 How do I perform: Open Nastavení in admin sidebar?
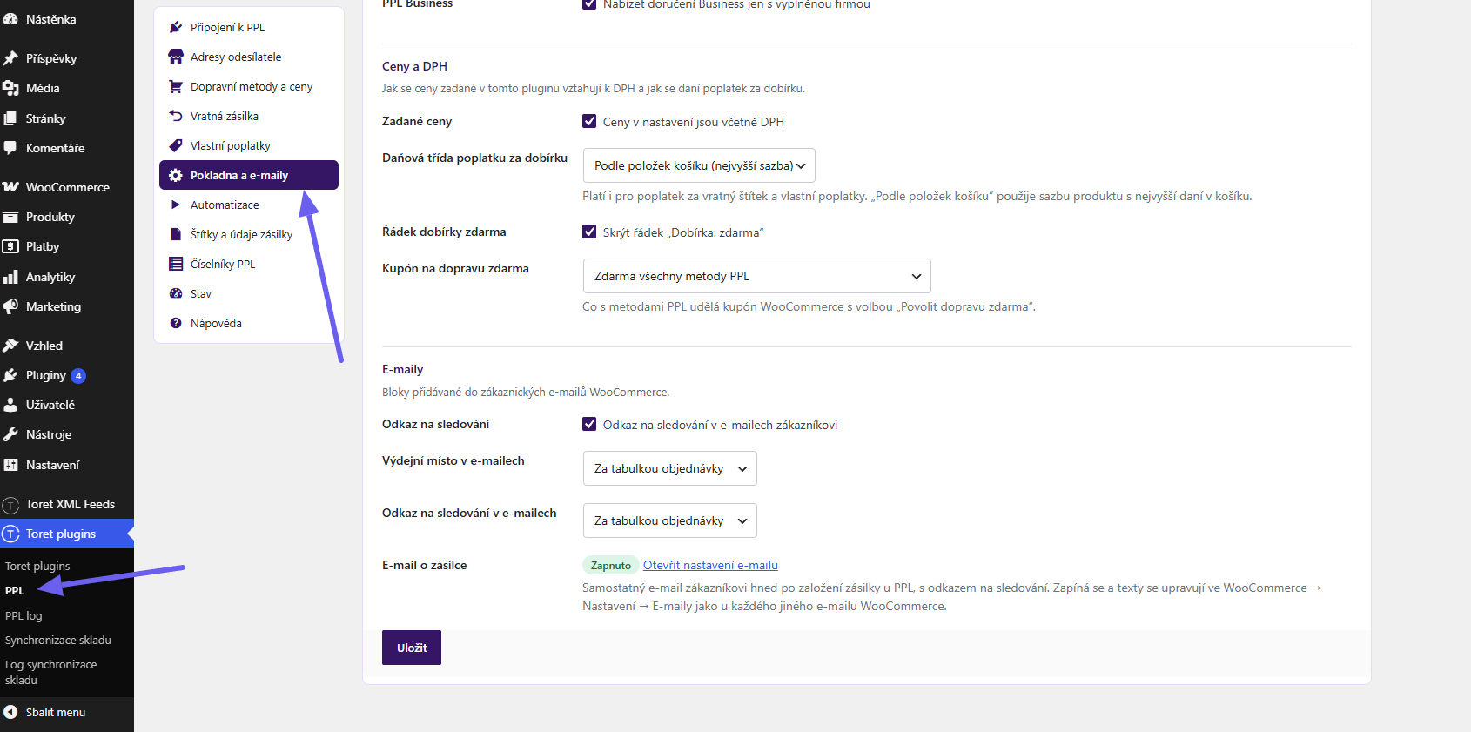coord(67,465)
